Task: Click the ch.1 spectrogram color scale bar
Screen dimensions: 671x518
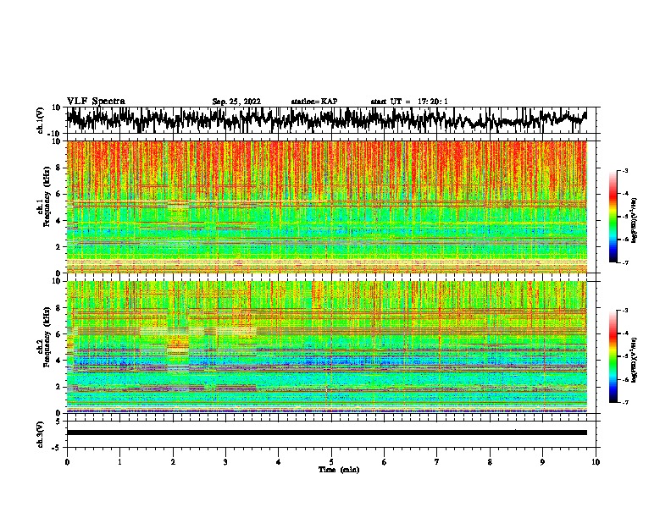Action: coord(613,217)
